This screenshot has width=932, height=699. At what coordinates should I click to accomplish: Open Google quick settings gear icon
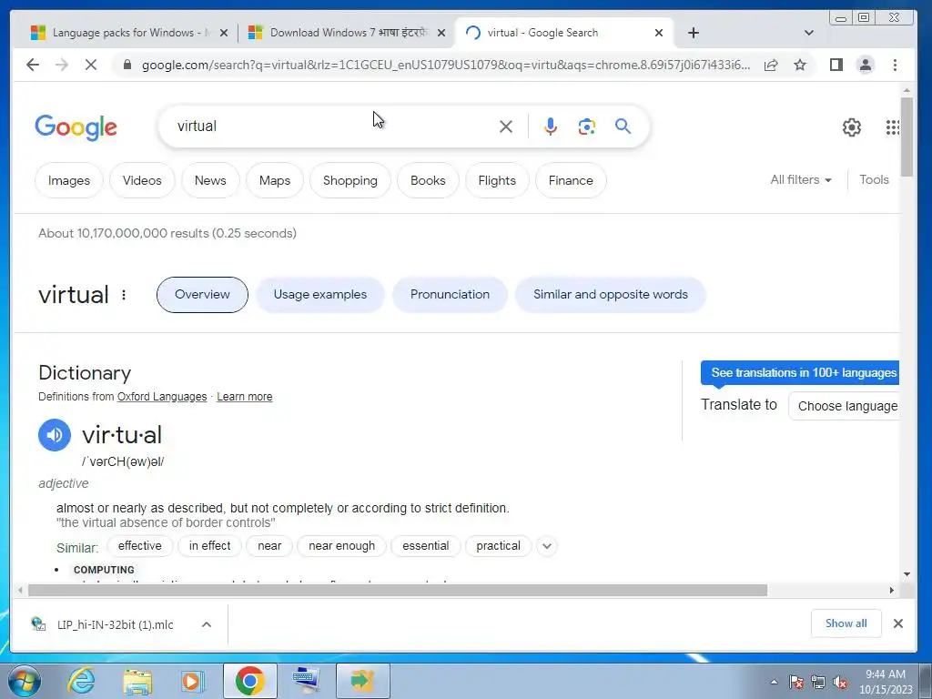(852, 127)
